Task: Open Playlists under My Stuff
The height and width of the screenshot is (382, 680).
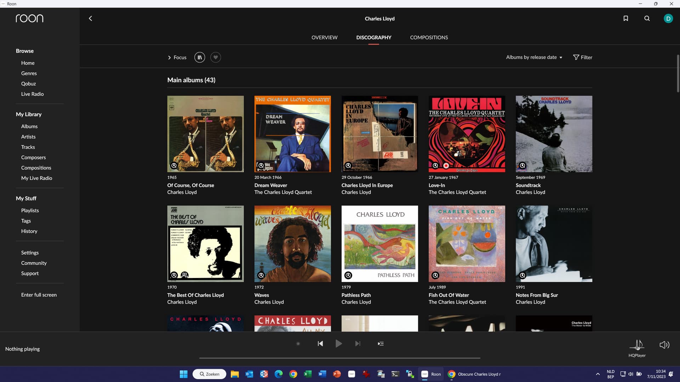Action: tap(30, 210)
